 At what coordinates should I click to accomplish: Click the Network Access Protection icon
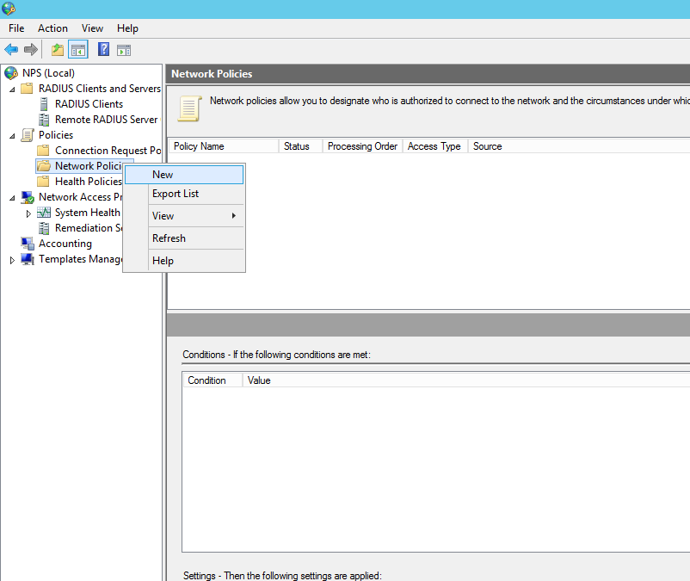tap(28, 197)
